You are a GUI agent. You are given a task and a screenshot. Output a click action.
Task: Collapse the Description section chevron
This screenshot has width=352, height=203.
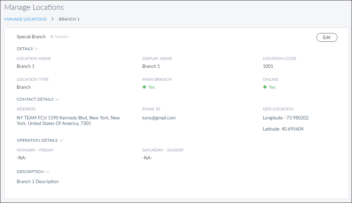click(x=47, y=172)
